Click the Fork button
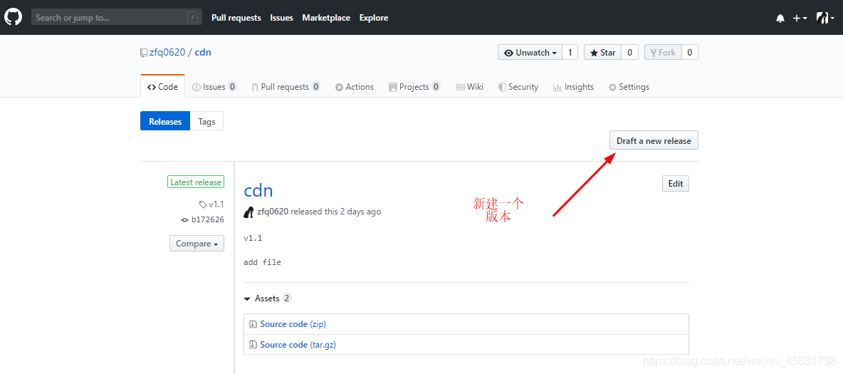843x374 pixels. (663, 52)
